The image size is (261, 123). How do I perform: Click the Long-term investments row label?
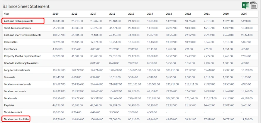(17, 70)
